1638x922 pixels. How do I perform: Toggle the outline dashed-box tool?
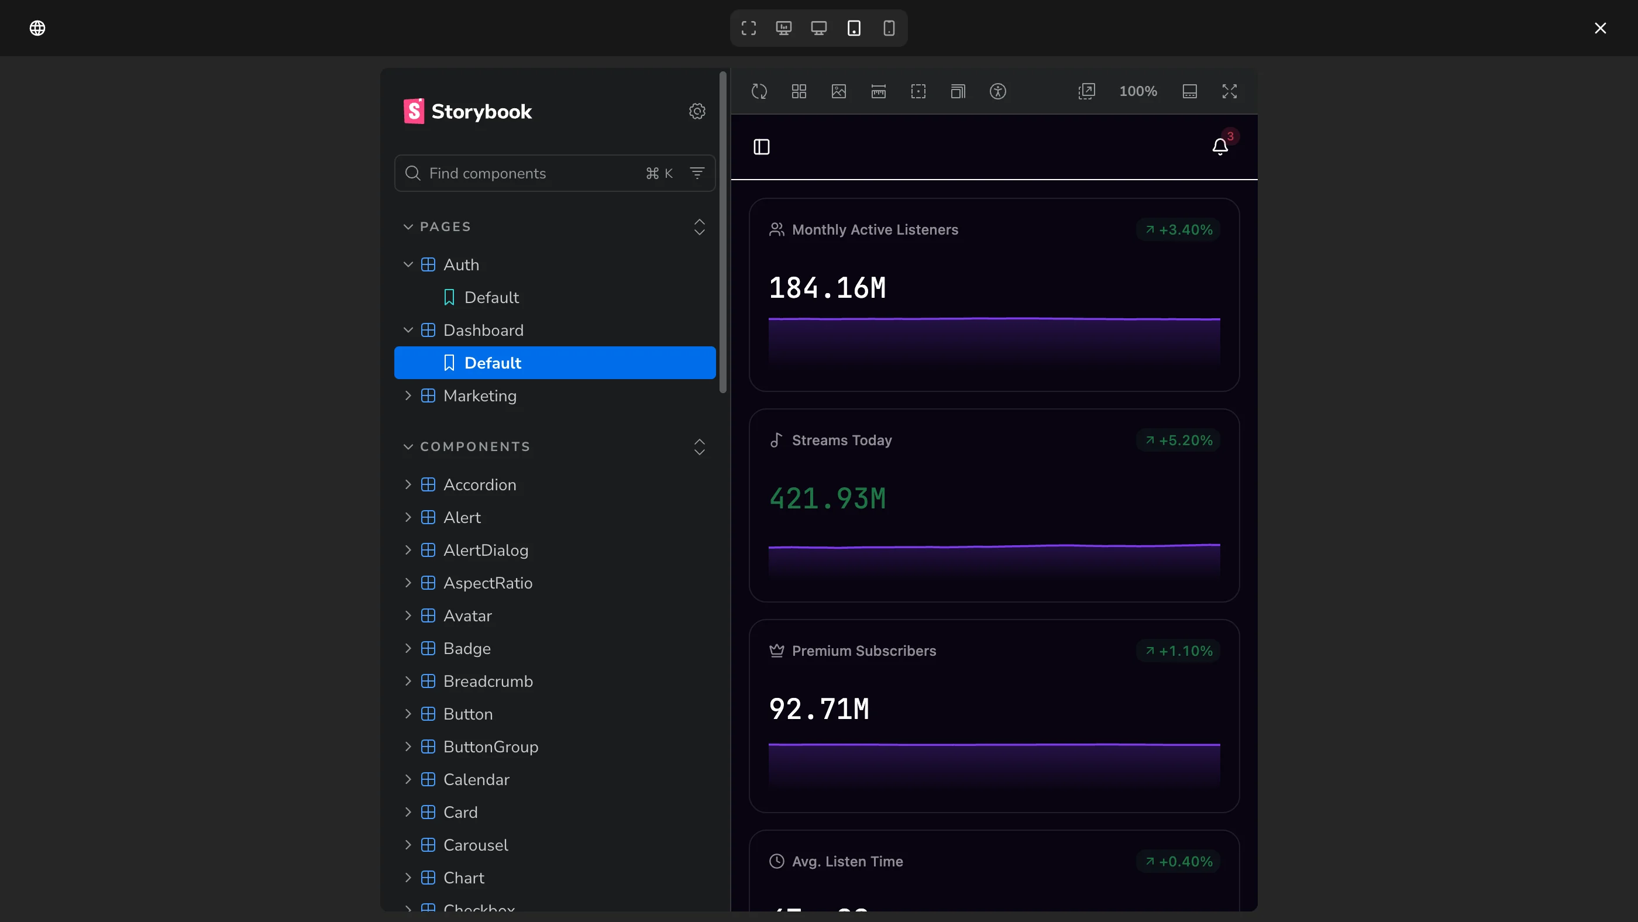point(918,92)
